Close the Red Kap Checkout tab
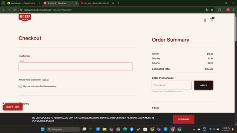The height and width of the screenshot is (133, 237). 76,3
